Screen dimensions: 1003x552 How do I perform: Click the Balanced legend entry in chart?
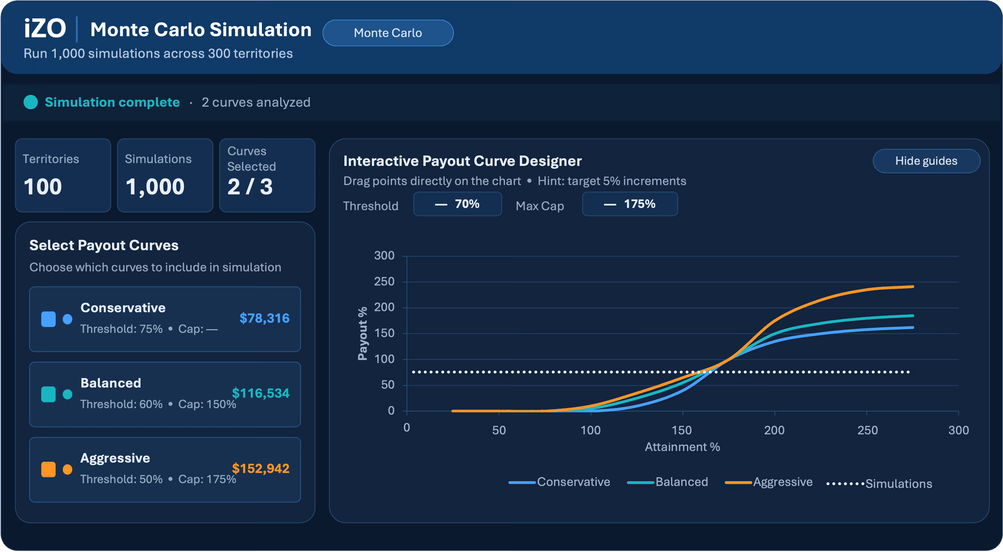tap(667, 482)
